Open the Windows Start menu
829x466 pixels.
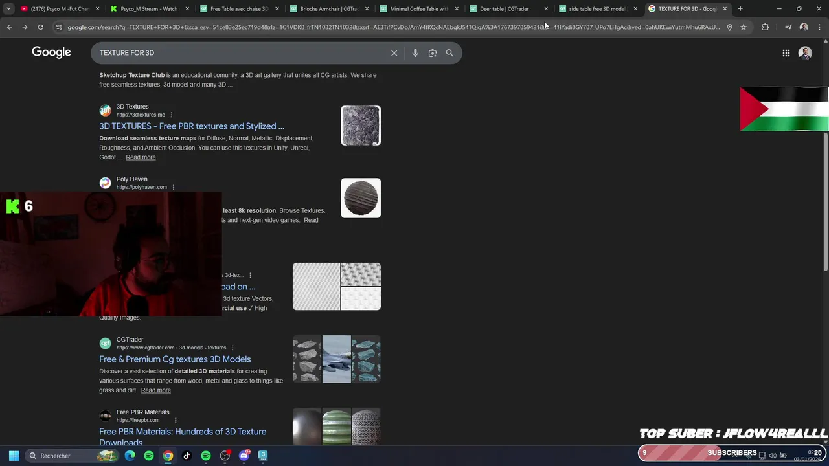pos(14,456)
